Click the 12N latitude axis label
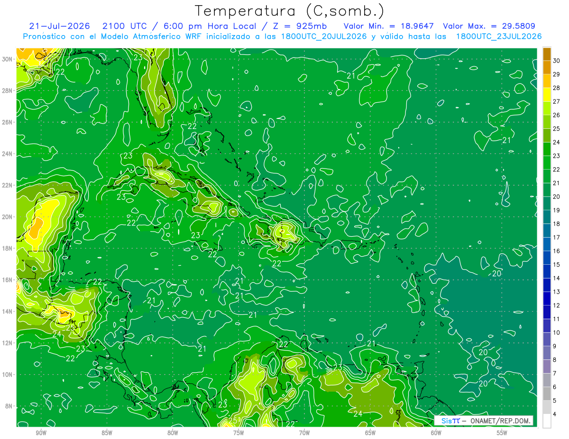The image size is (569, 439). [x=8, y=343]
